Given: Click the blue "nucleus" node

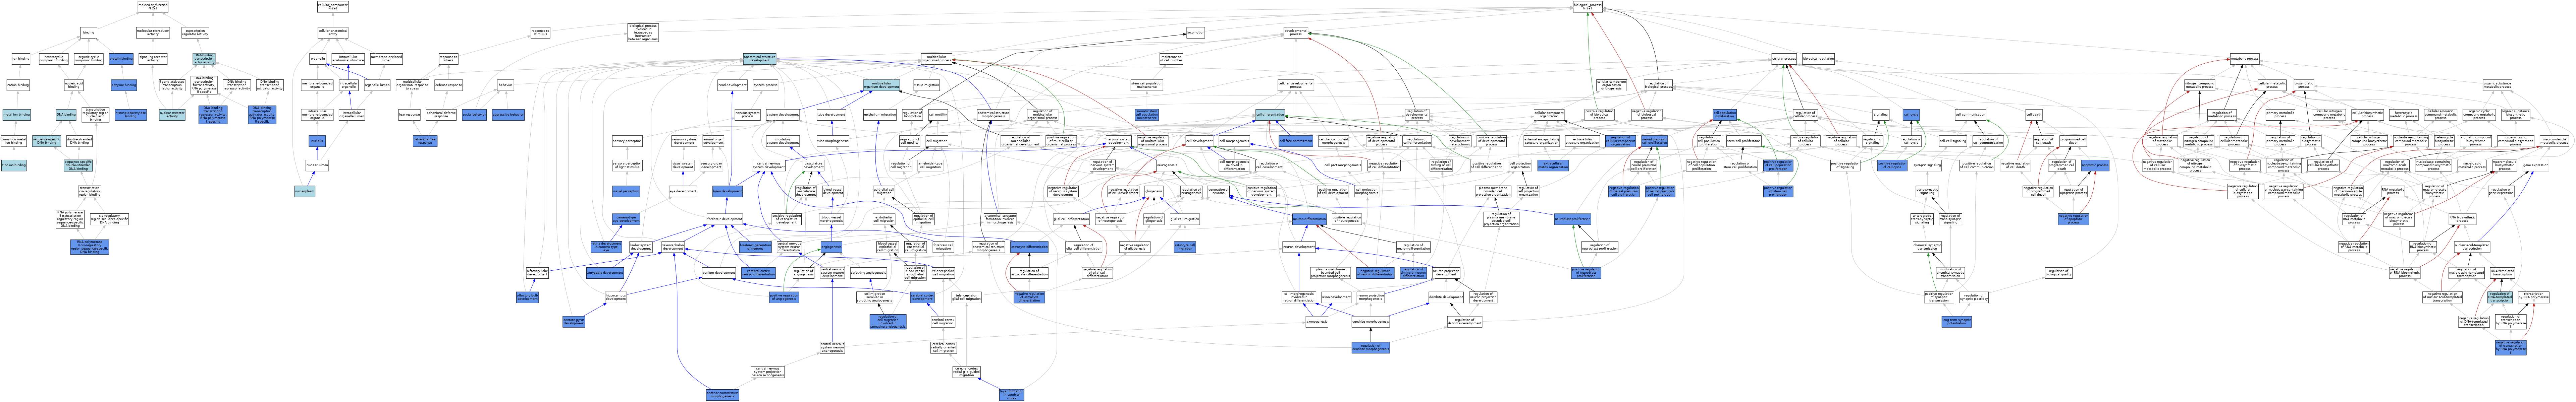Looking at the screenshot, I should pyautogui.click(x=317, y=141).
